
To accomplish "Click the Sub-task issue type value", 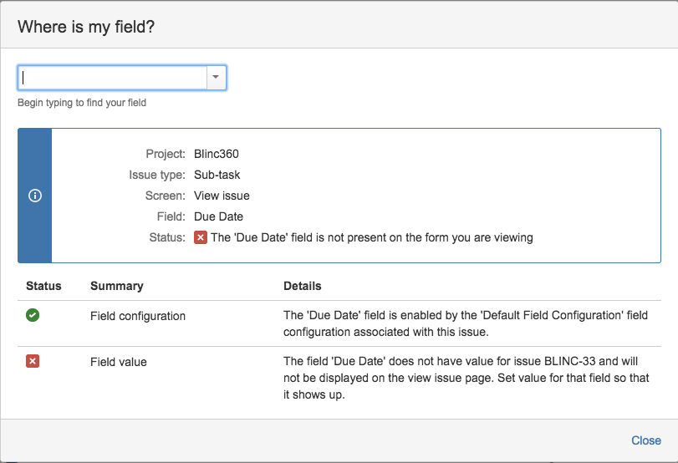I will pyautogui.click(x=217, y=175).
